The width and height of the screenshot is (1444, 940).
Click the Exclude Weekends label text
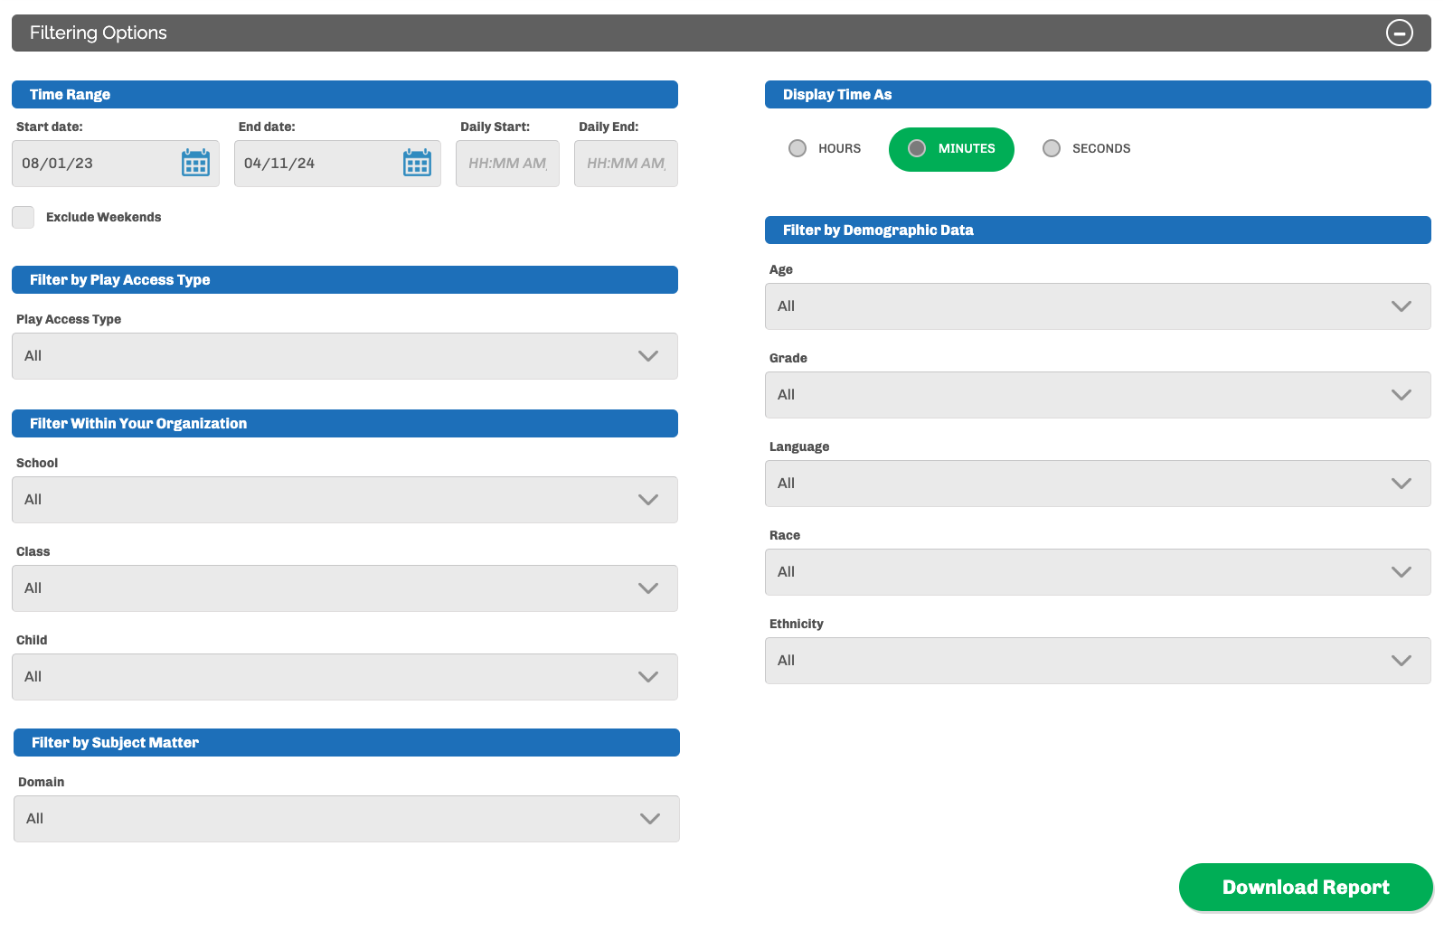point(104,217)
